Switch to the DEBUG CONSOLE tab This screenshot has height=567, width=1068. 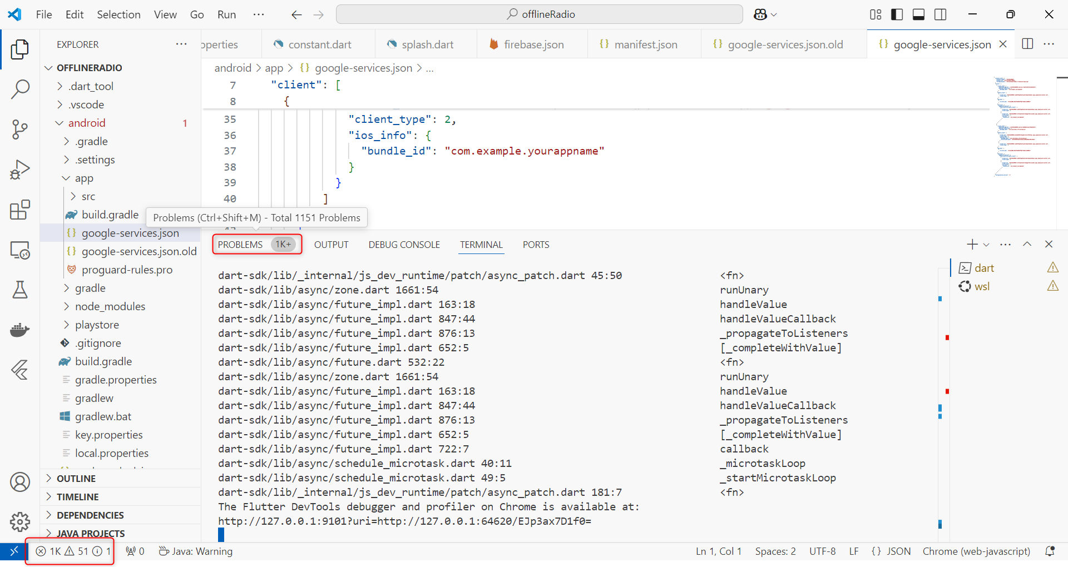[404, 245]
